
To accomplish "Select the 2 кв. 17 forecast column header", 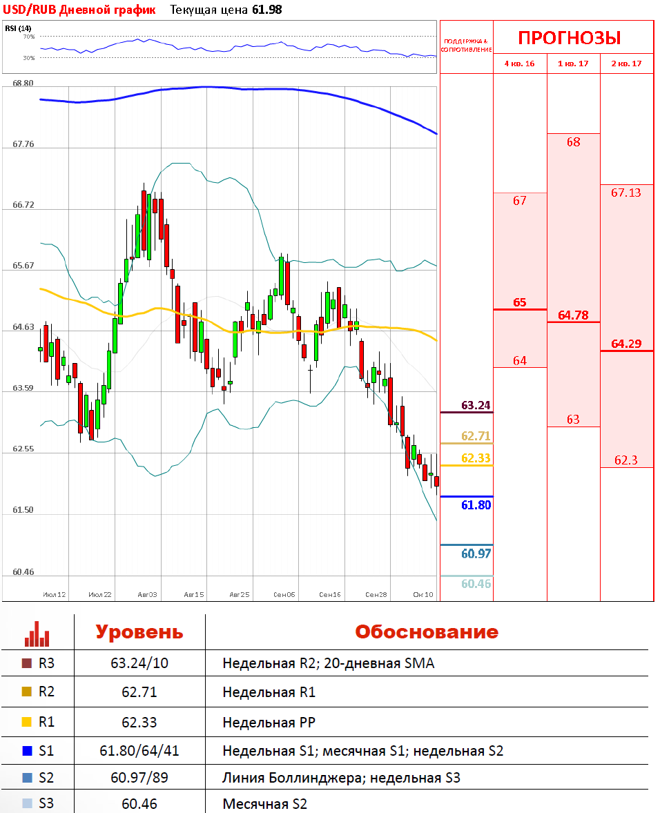I will [626, 63].
